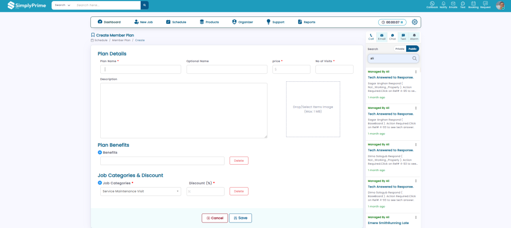Open Booking calendar icon in header

point(473,5)
